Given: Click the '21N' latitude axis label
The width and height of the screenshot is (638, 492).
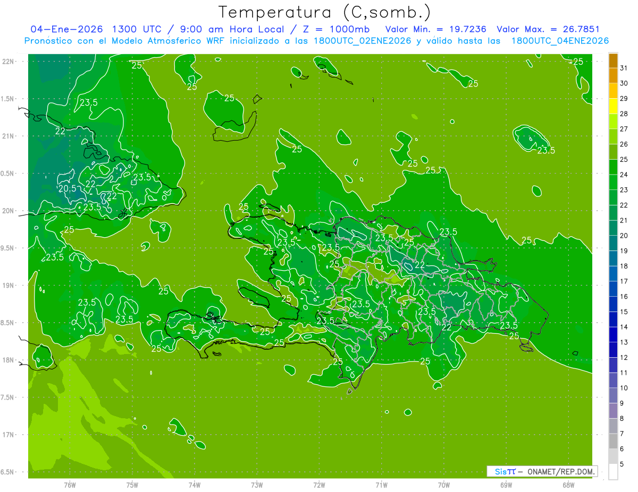Looking at the screenshot, I should (x=8, y=136).
